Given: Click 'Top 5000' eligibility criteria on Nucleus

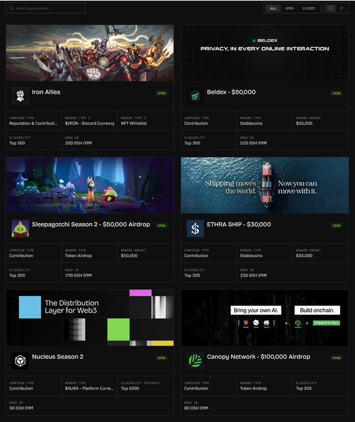Looking at the screenshot, I should point(130,388).
